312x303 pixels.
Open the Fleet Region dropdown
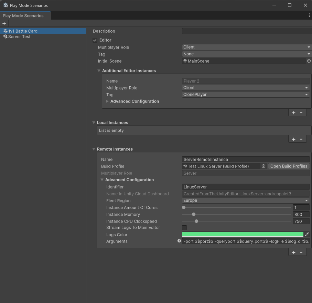pos(246,201)
